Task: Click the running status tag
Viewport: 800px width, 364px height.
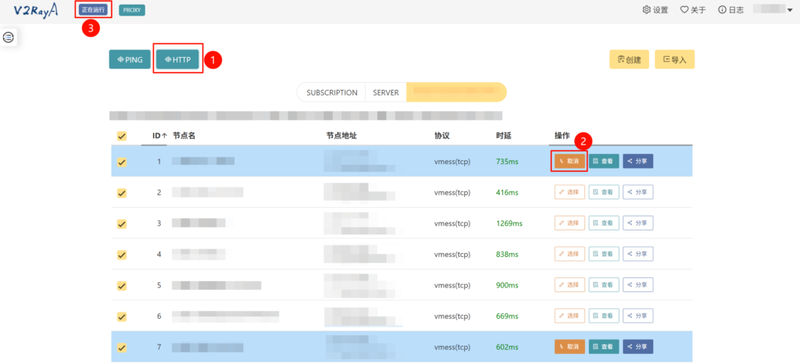Action: tap(93, 9)
